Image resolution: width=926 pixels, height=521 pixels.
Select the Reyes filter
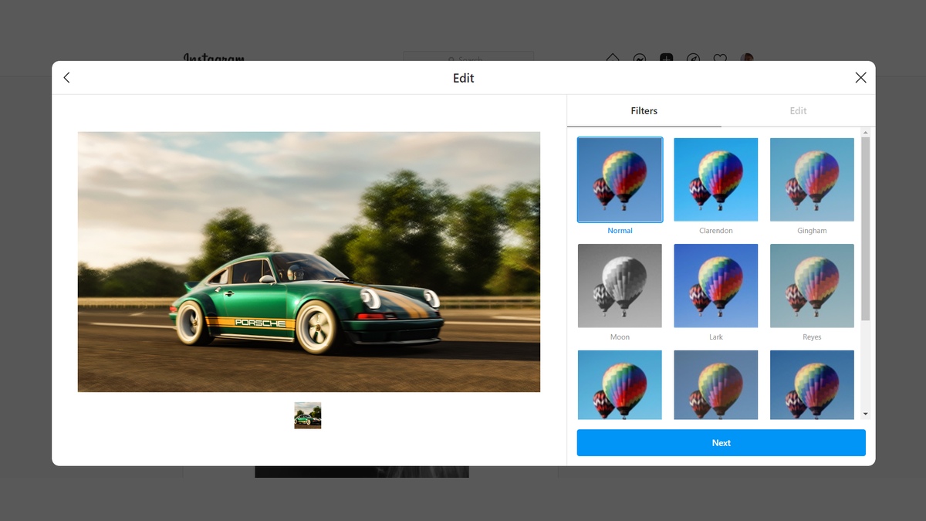[812, 286]
